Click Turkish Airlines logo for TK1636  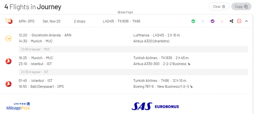8,61
